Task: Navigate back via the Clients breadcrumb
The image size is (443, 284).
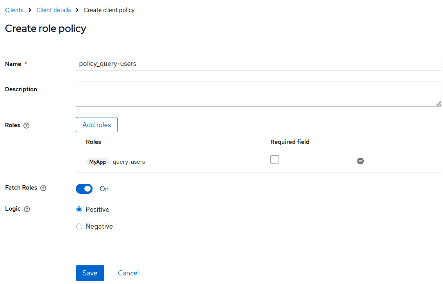Action: point(14,10)
